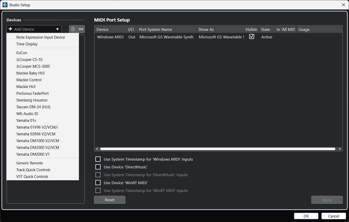Select PreSonus FaderPort from the list
The width and height of the screenshot is (349, 222).
pos(33,93)
